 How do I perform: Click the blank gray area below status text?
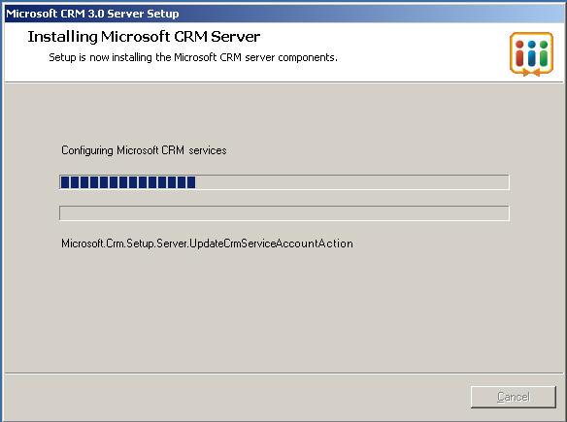283,310
